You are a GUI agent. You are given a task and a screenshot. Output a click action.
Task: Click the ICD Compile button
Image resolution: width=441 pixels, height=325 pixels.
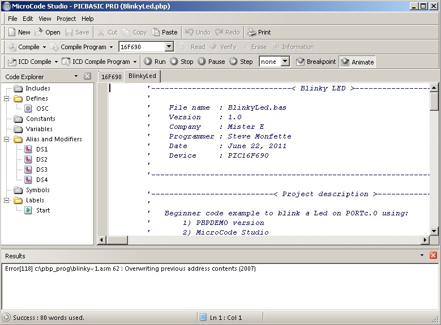[29, 62]
